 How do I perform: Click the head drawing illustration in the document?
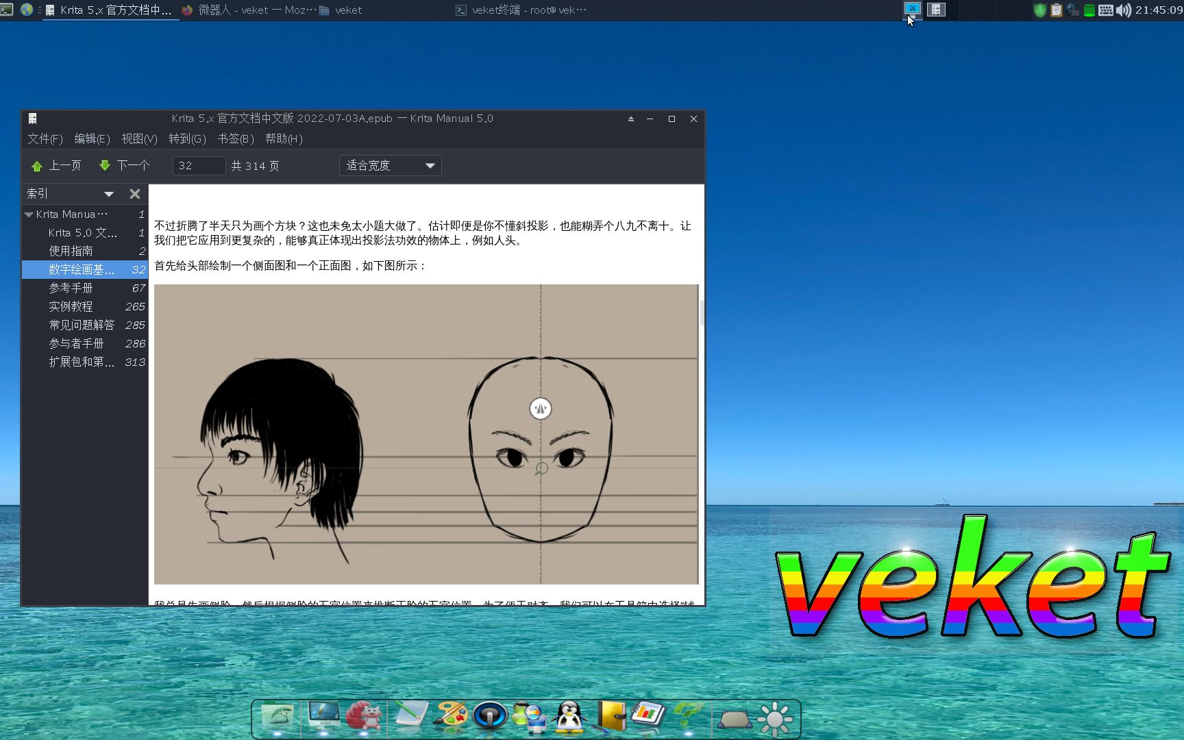click(426, 434)
